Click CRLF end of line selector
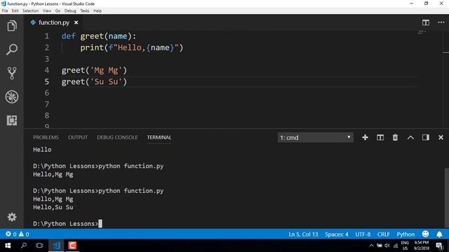The image size is (449, 252). [x=384, y=234]
